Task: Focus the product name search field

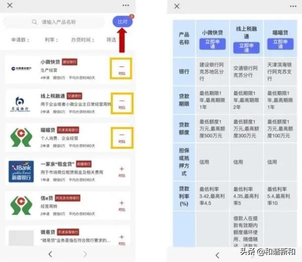Action: [54, 22]
